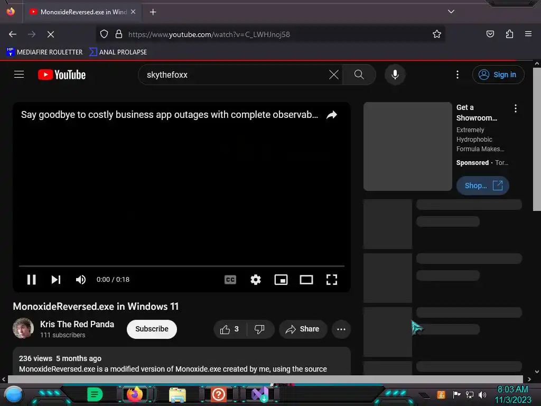This screenshot has height=406, width=541.
Task: Click the Sign in button
Action: point(498,75)
